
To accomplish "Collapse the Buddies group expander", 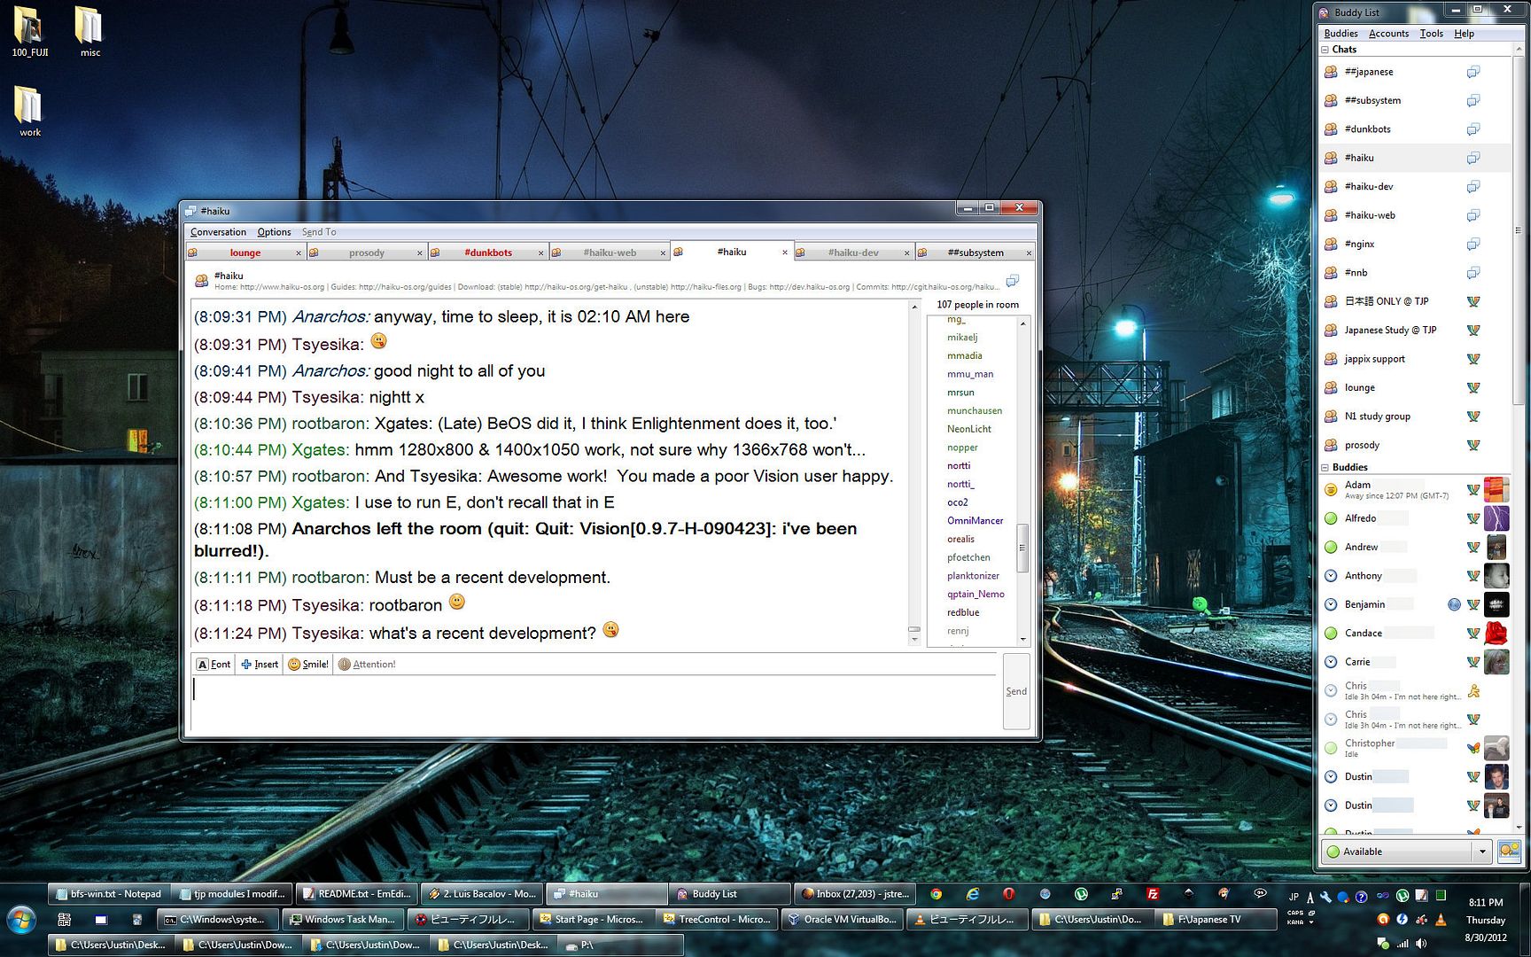I will (1326, 468).
